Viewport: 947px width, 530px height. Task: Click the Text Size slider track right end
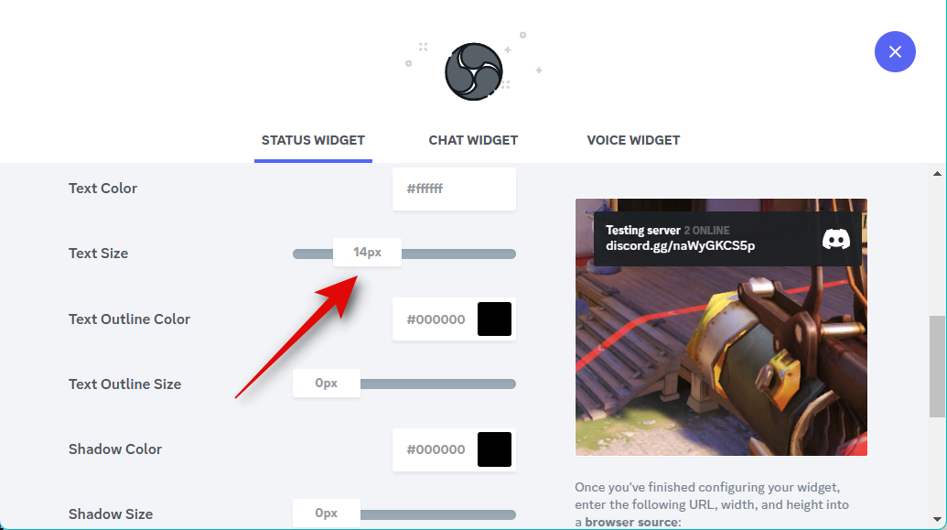click(509, 254)
